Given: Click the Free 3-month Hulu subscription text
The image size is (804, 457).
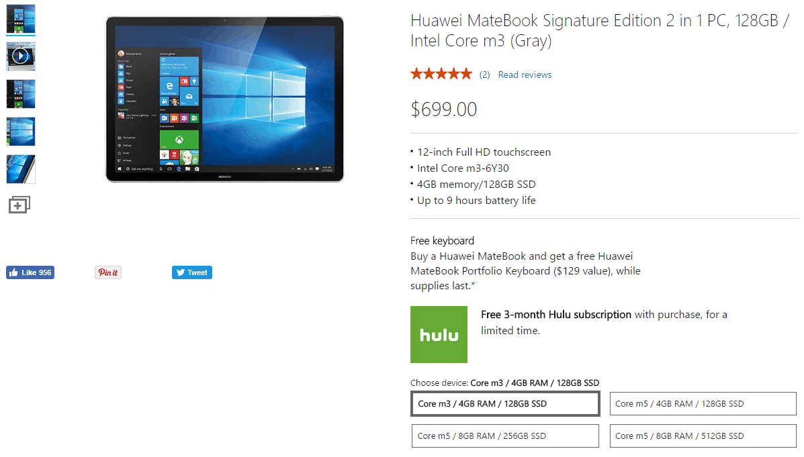Looking at the screenshot, I should [x=556, y=315].
